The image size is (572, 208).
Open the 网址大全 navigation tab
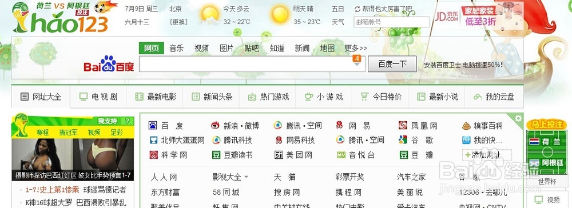click(x=41, y=97)
